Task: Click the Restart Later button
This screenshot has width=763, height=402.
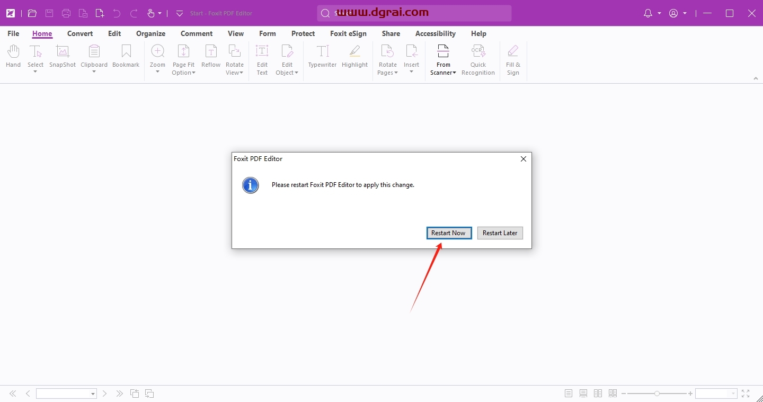Action: pos(500,233)
